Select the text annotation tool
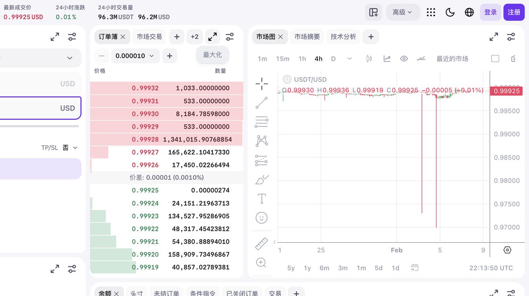Image resolution: width=529 pixels, height=296 pixels. [261, 199]
